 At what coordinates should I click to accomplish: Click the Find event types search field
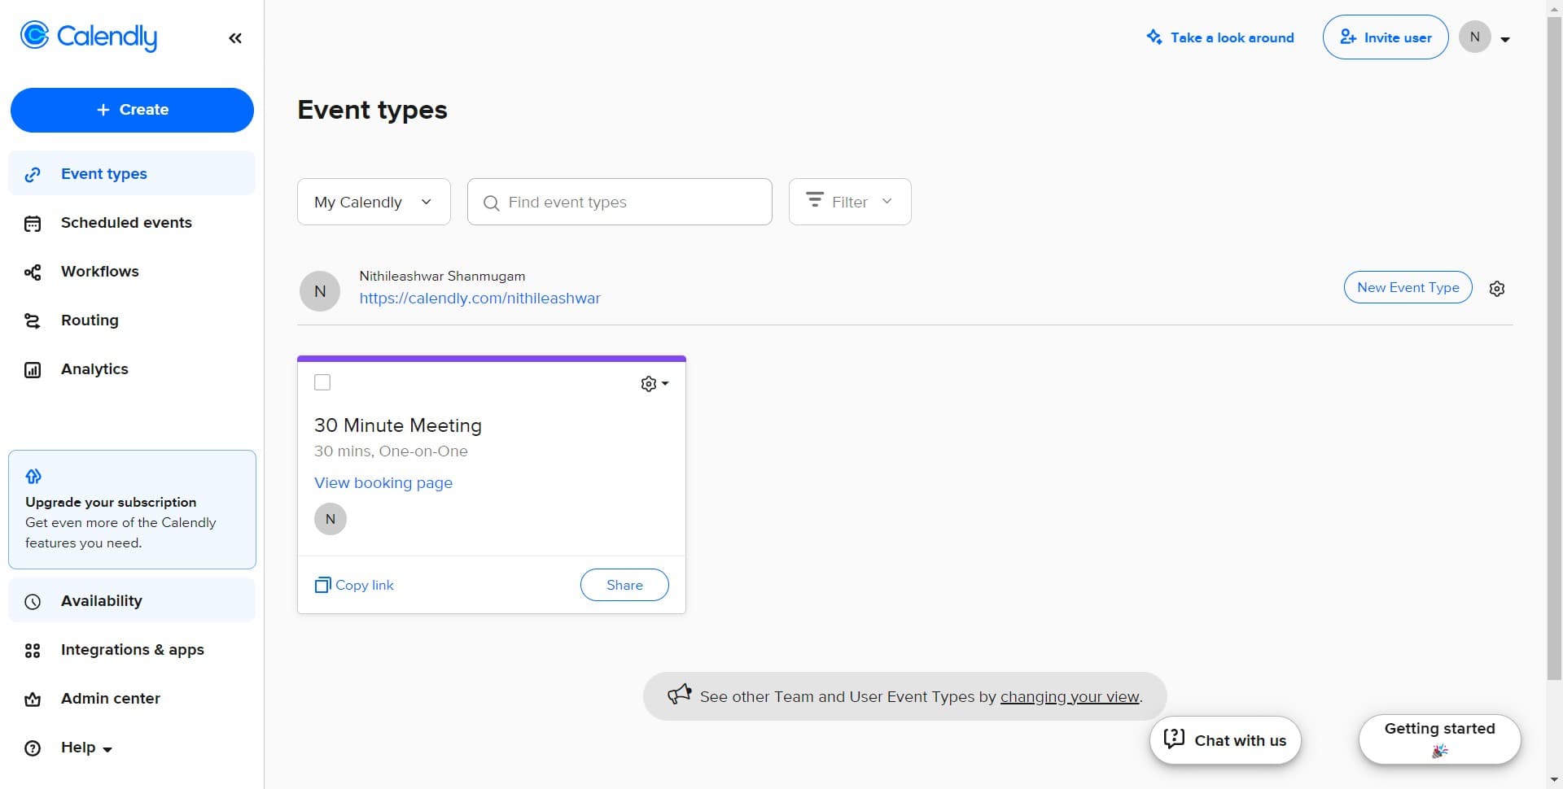pos(619,202)
